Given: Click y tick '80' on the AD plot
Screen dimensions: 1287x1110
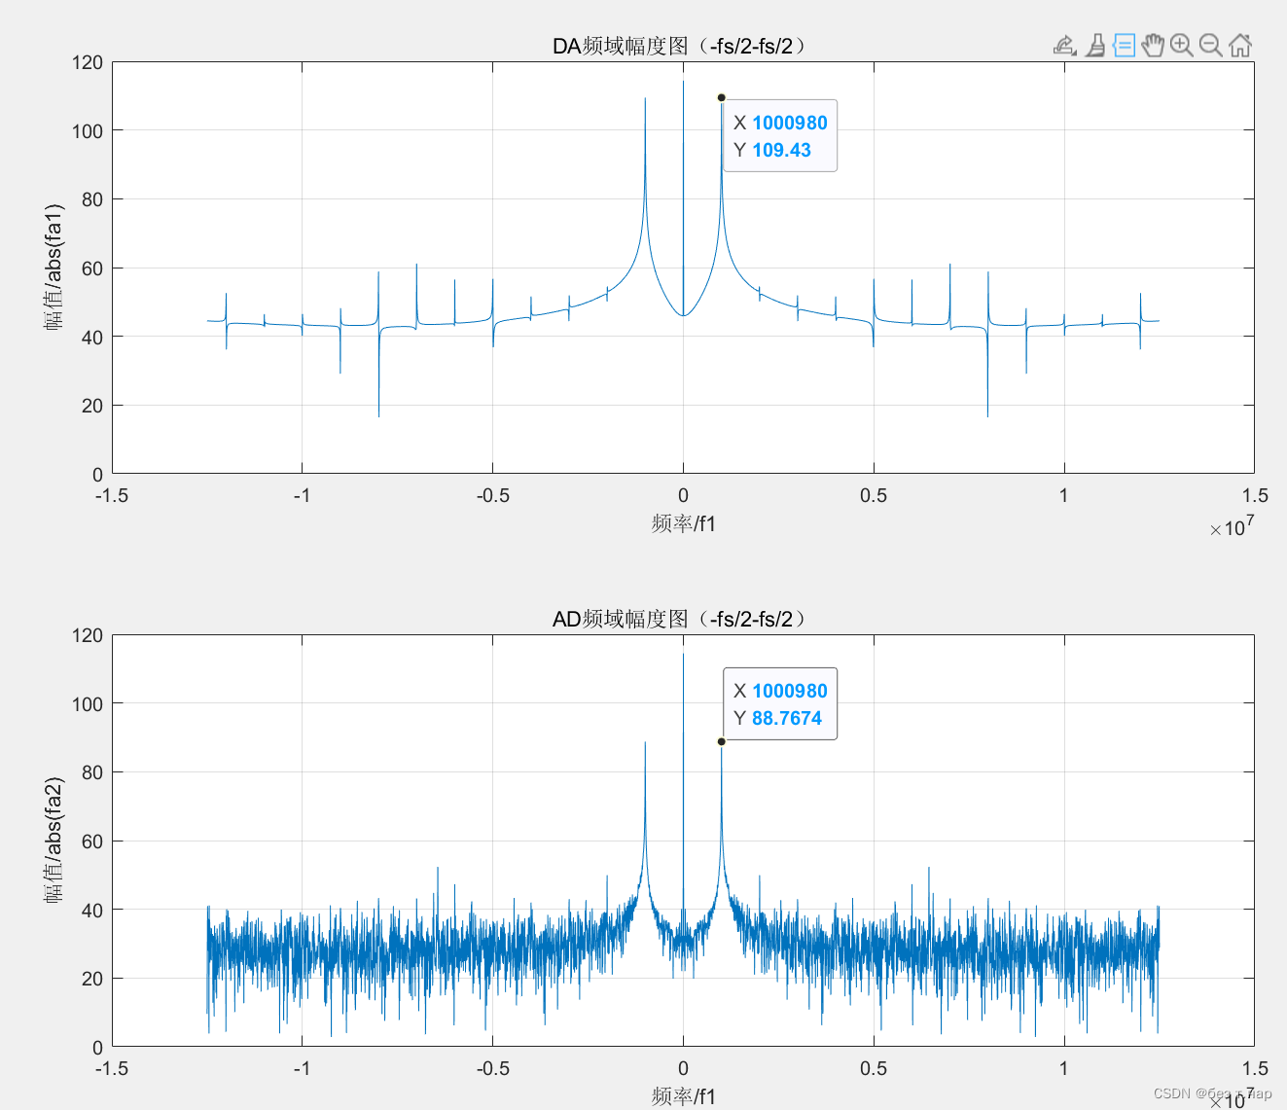Looking at the screenshot, I should pos(92,772).
